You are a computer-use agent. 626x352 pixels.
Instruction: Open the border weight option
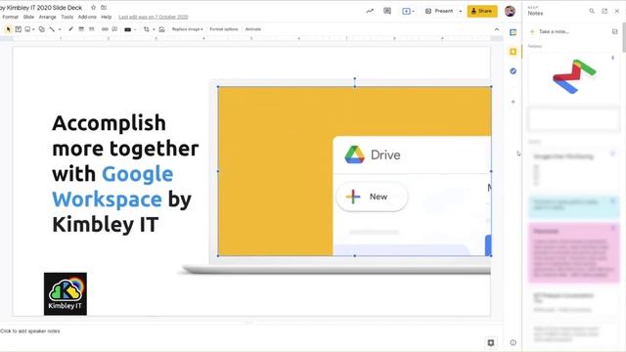(81, 29)
